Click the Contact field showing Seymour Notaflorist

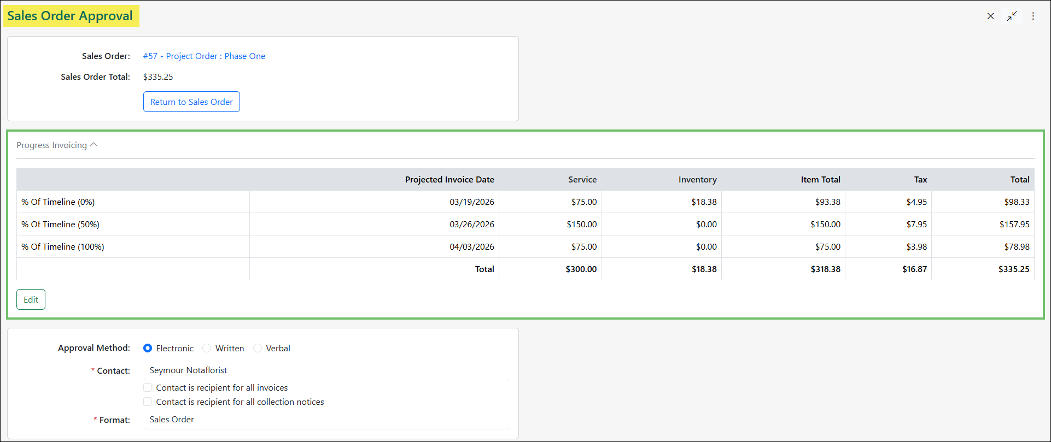(326, 370)
